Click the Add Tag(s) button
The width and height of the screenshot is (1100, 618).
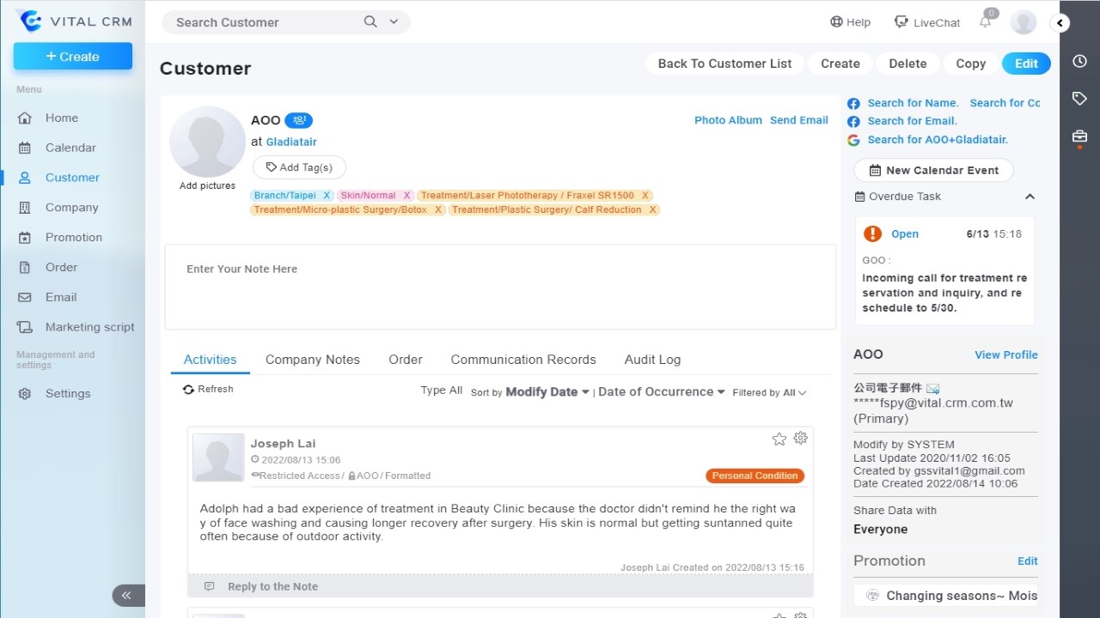coord(299,167)
